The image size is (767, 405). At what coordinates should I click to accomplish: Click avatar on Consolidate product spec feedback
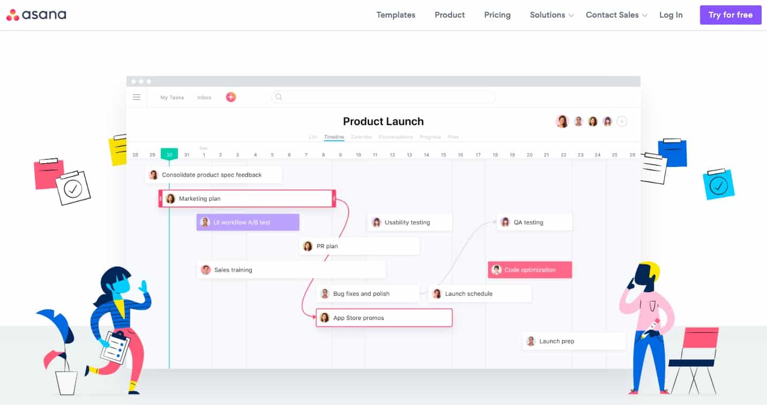[154, 175]
